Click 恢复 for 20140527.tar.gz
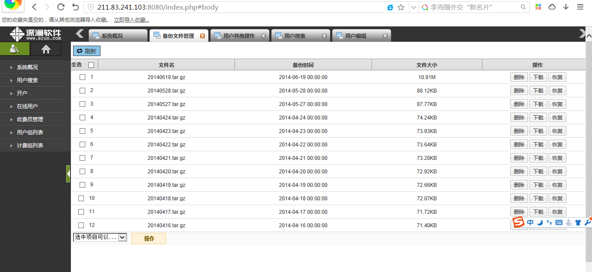The height and width of the screenshot is (272, 592). tap(557, 104)
